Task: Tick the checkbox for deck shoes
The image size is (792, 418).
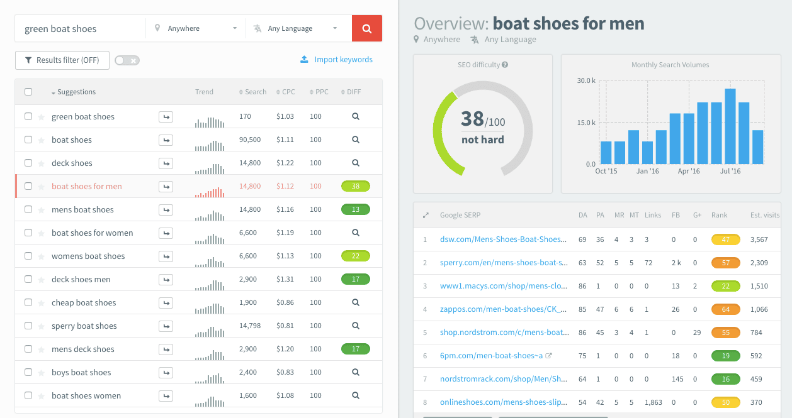Action: tap(28, 163)
